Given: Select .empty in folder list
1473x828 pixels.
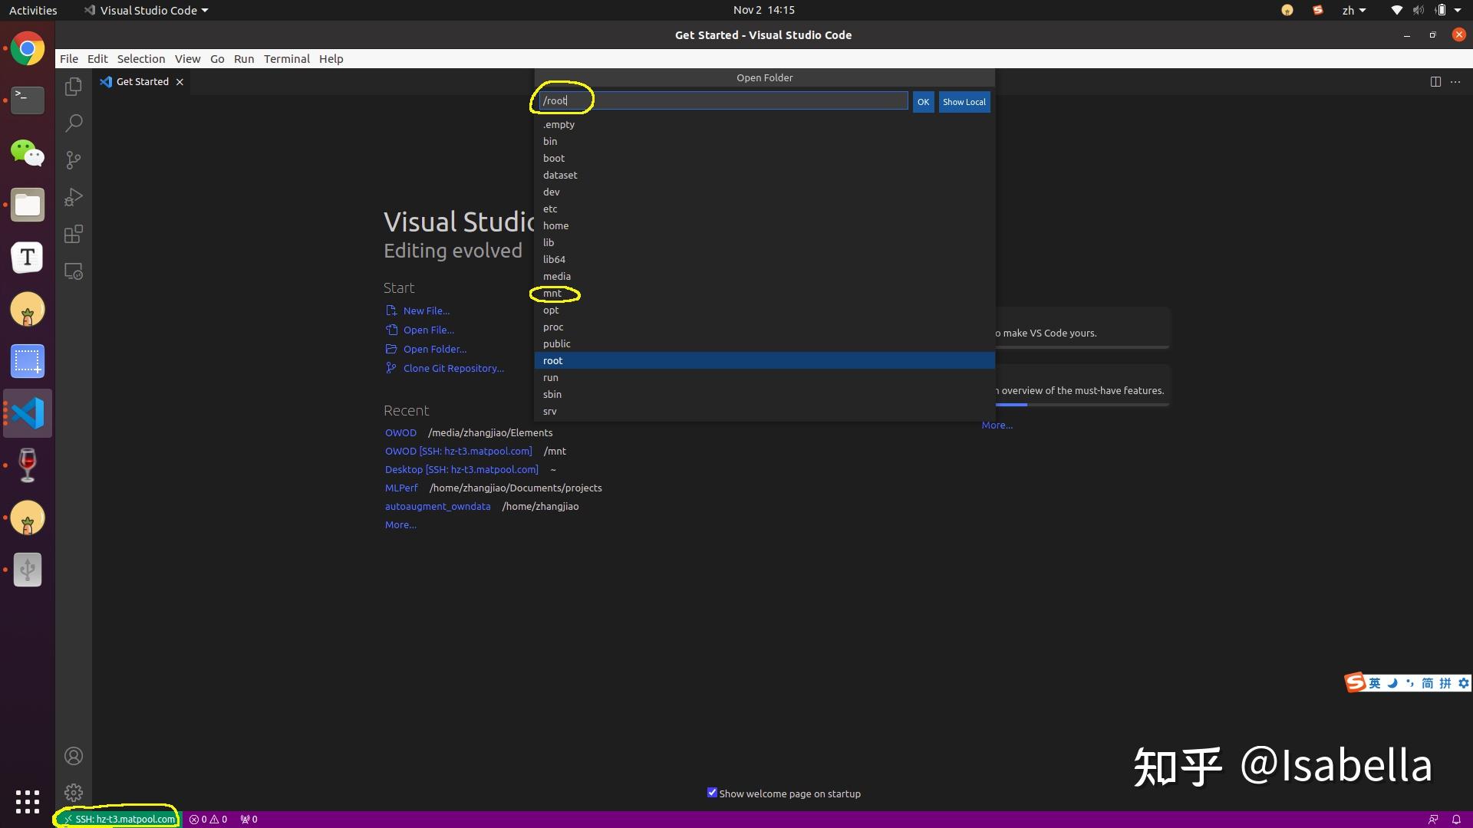Looking at the screenshot, I should tap(764, 124).
